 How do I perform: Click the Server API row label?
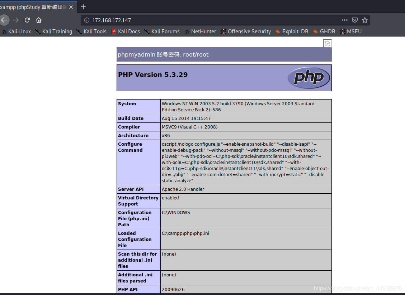point(131,189)
